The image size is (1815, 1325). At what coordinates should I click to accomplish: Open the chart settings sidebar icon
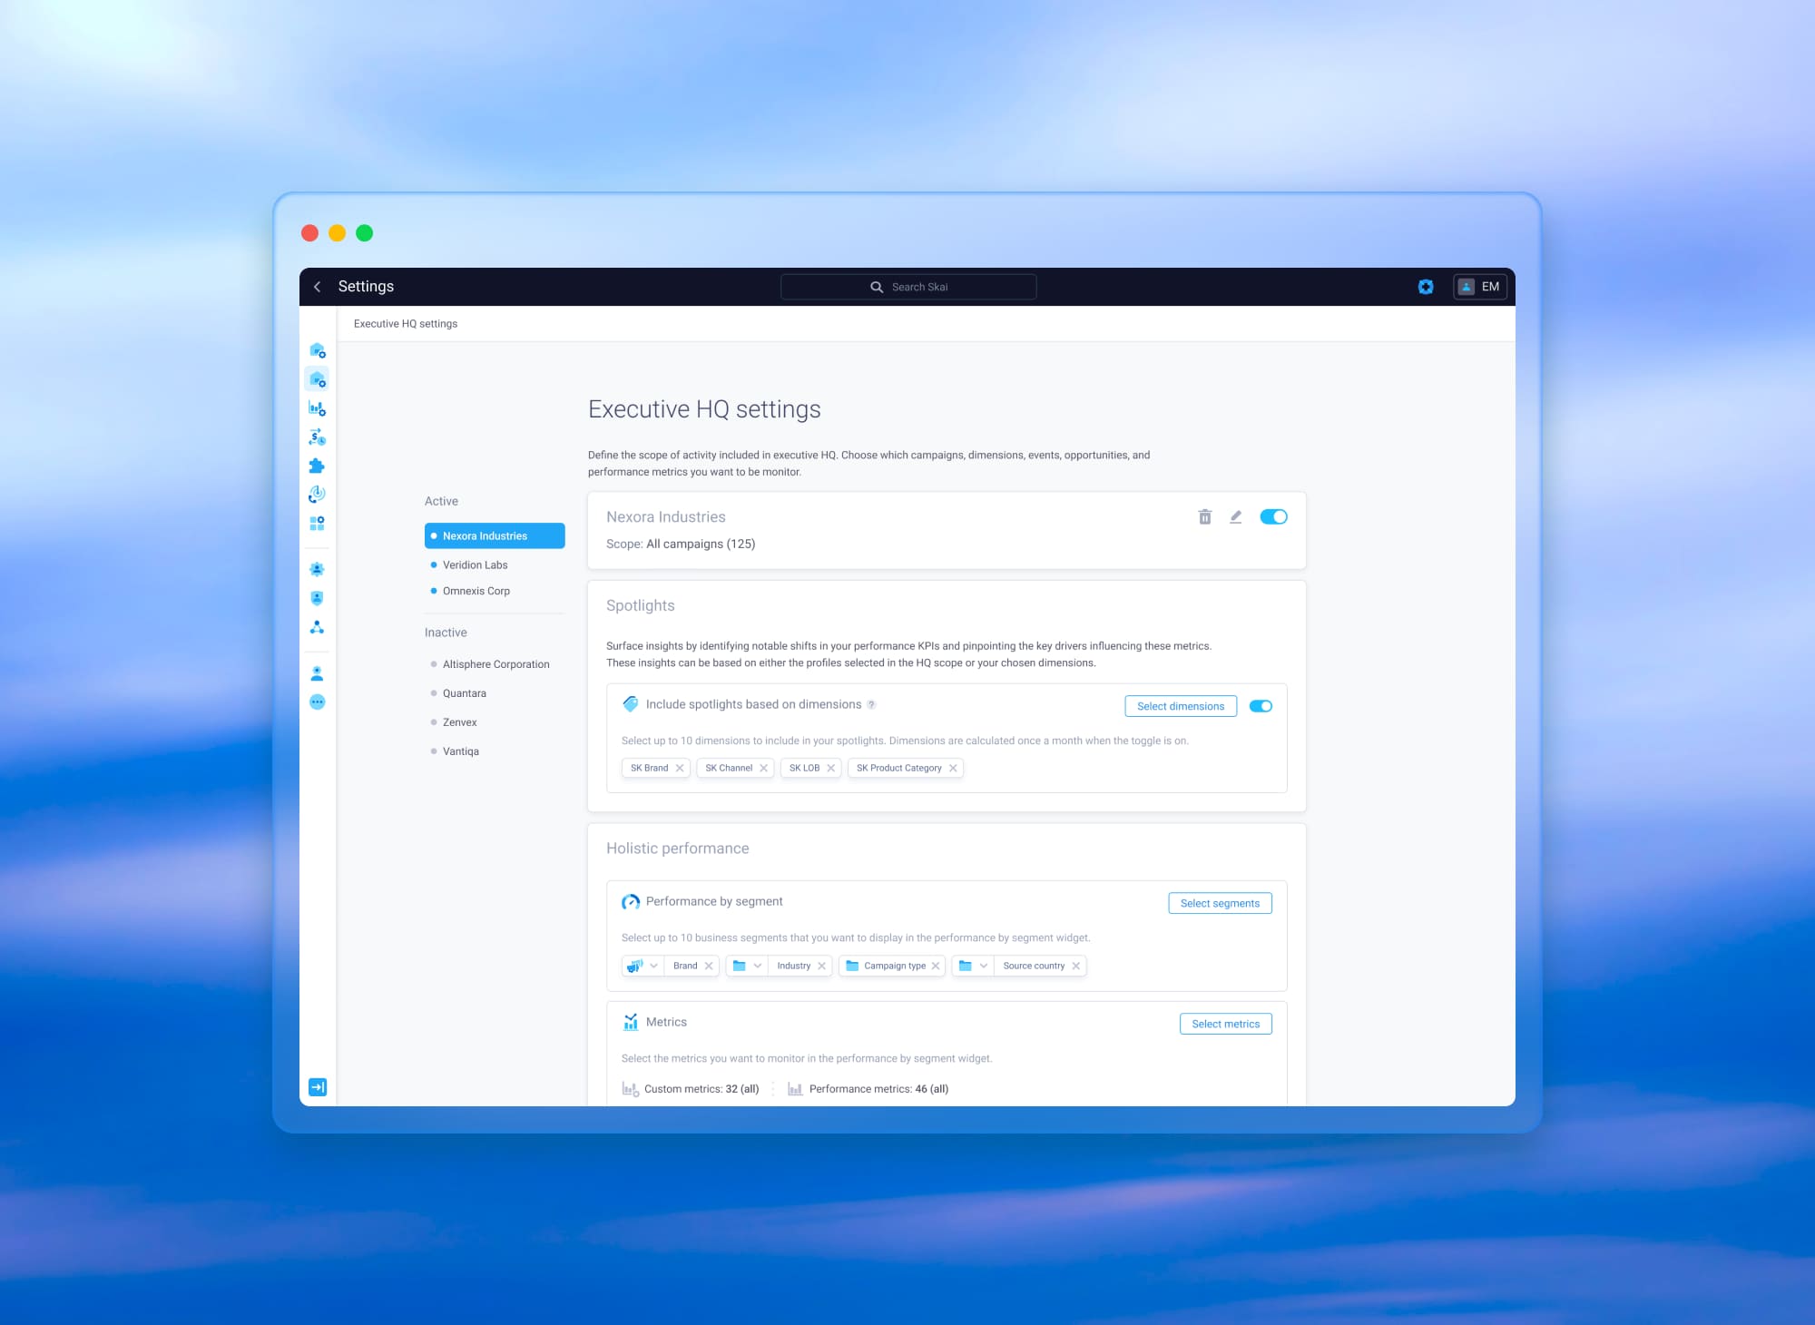pyautogui.click(x=317, y=408)
